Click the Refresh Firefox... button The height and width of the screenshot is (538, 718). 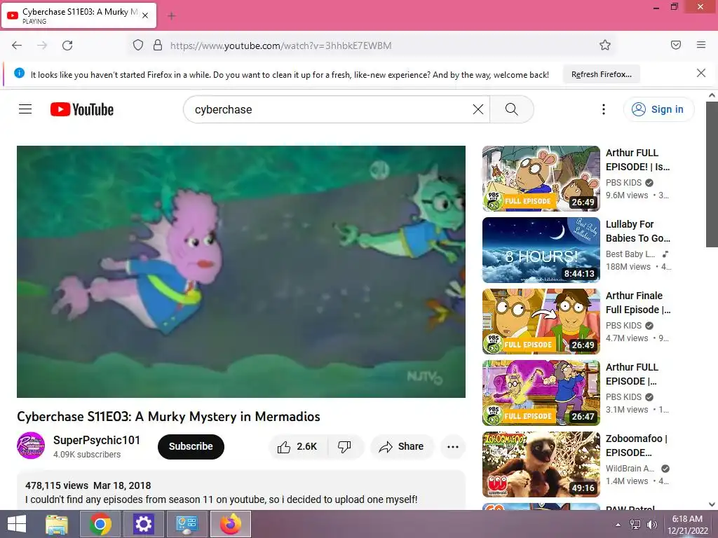[601, 74]
